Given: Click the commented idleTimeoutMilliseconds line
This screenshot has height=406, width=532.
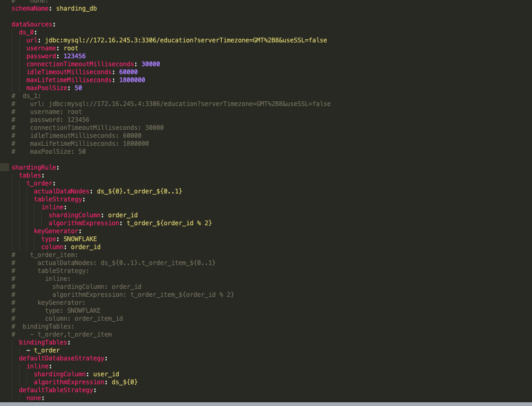Looking at the screenshot, I should click(76, 136).
